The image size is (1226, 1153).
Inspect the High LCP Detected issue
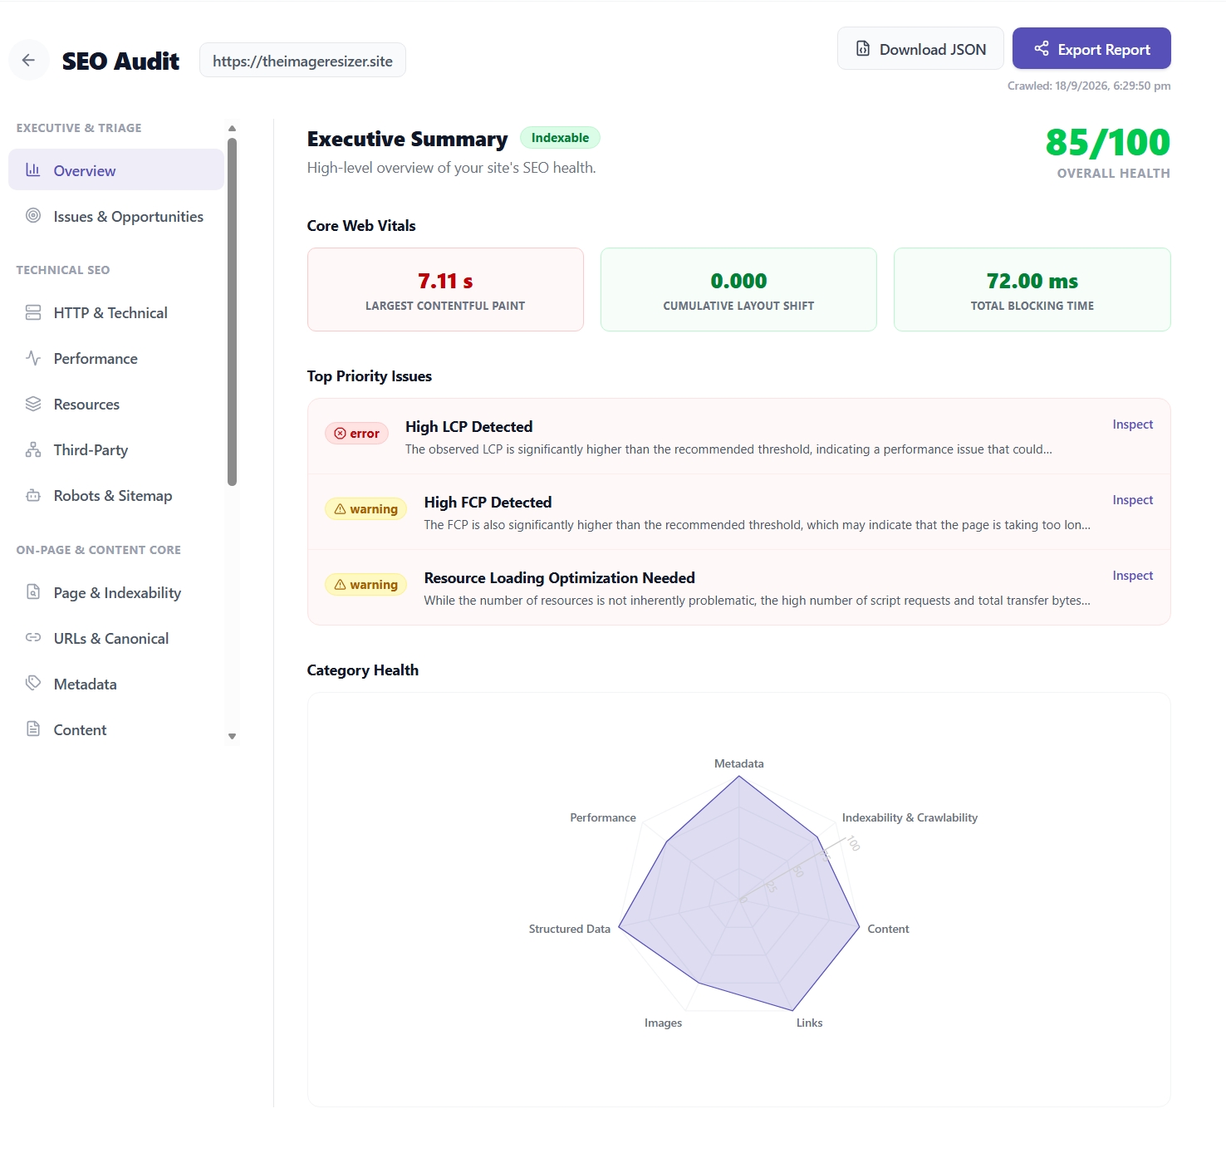1133,424
